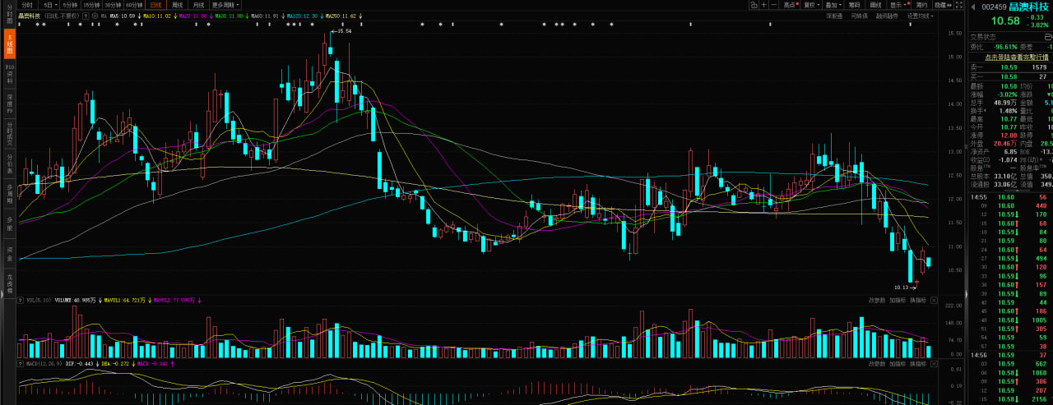1053x405 pixels.
Task: Click the 高点 toolbar button
Action: (x=791, y=5)
